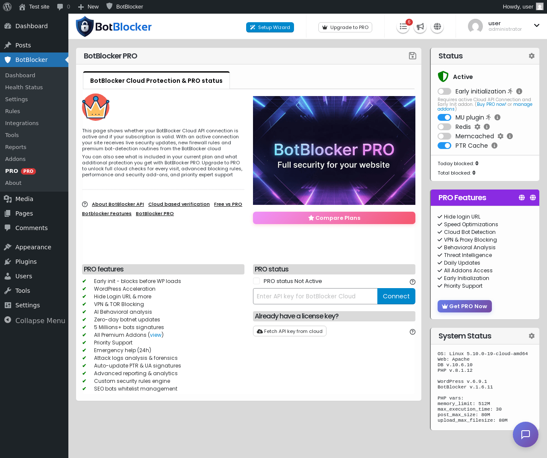Open the list icon with the 6 badge
547x458 pixels.
coord(403,27)
